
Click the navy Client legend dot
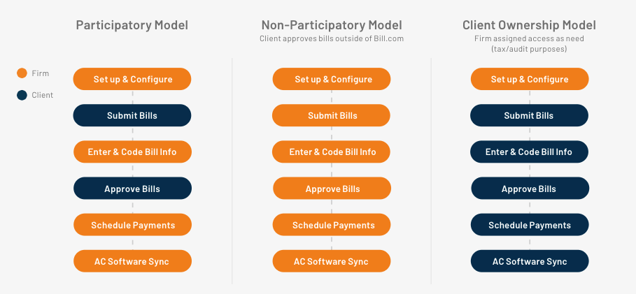pyautogui.click(x=22, y=95)
